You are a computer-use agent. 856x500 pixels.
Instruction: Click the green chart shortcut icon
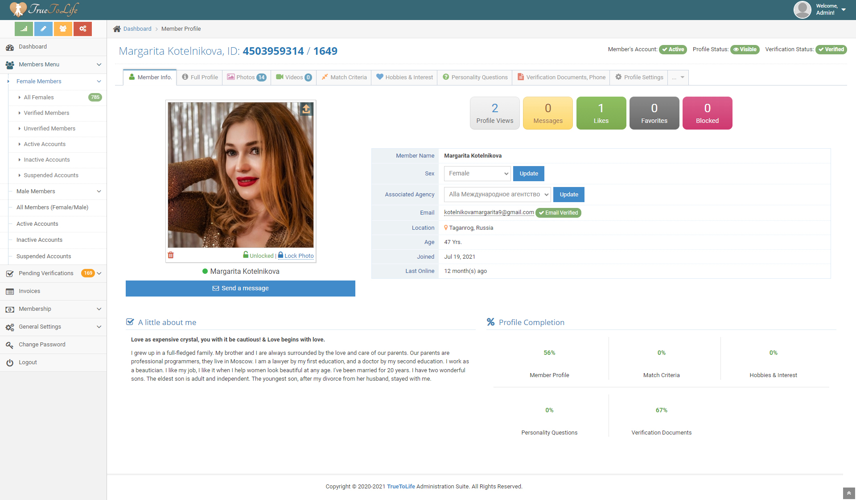coord(24,29)
